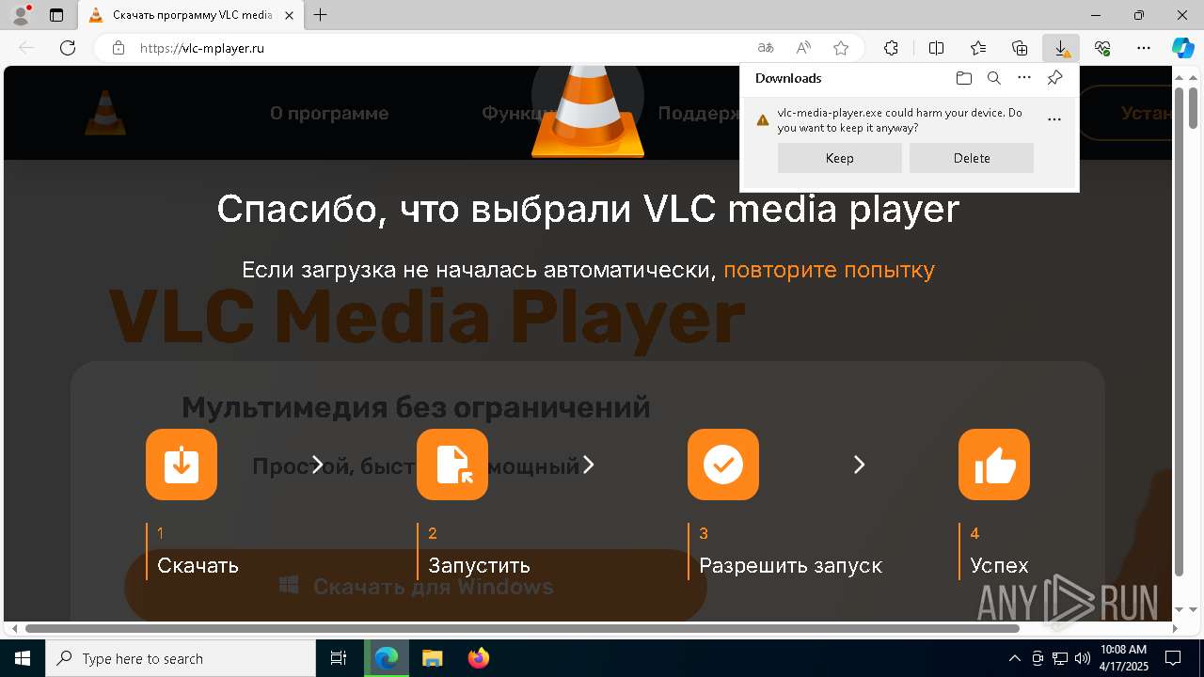Open browser essentials heart icon
The width and height of the screenshot is (1204, 677).
pos(1102,48)
